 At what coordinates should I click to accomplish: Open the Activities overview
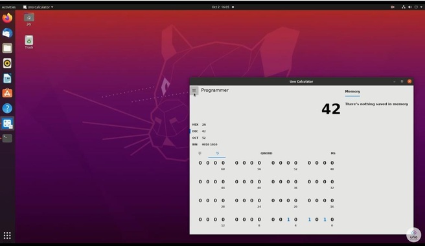[8, 7]
